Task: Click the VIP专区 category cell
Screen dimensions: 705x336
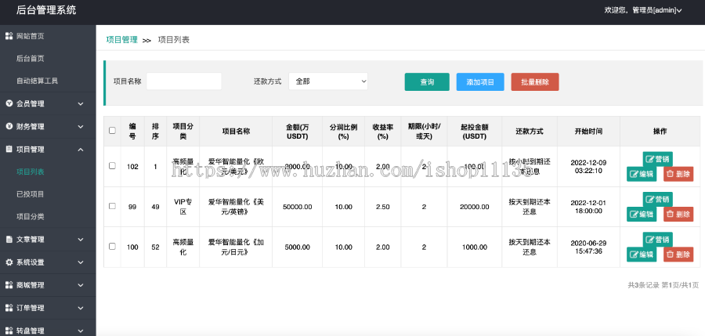Action: coord(183,207)
